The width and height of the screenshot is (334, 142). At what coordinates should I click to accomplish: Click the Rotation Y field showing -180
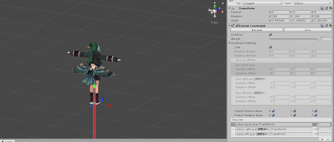[x=302, y=16]
